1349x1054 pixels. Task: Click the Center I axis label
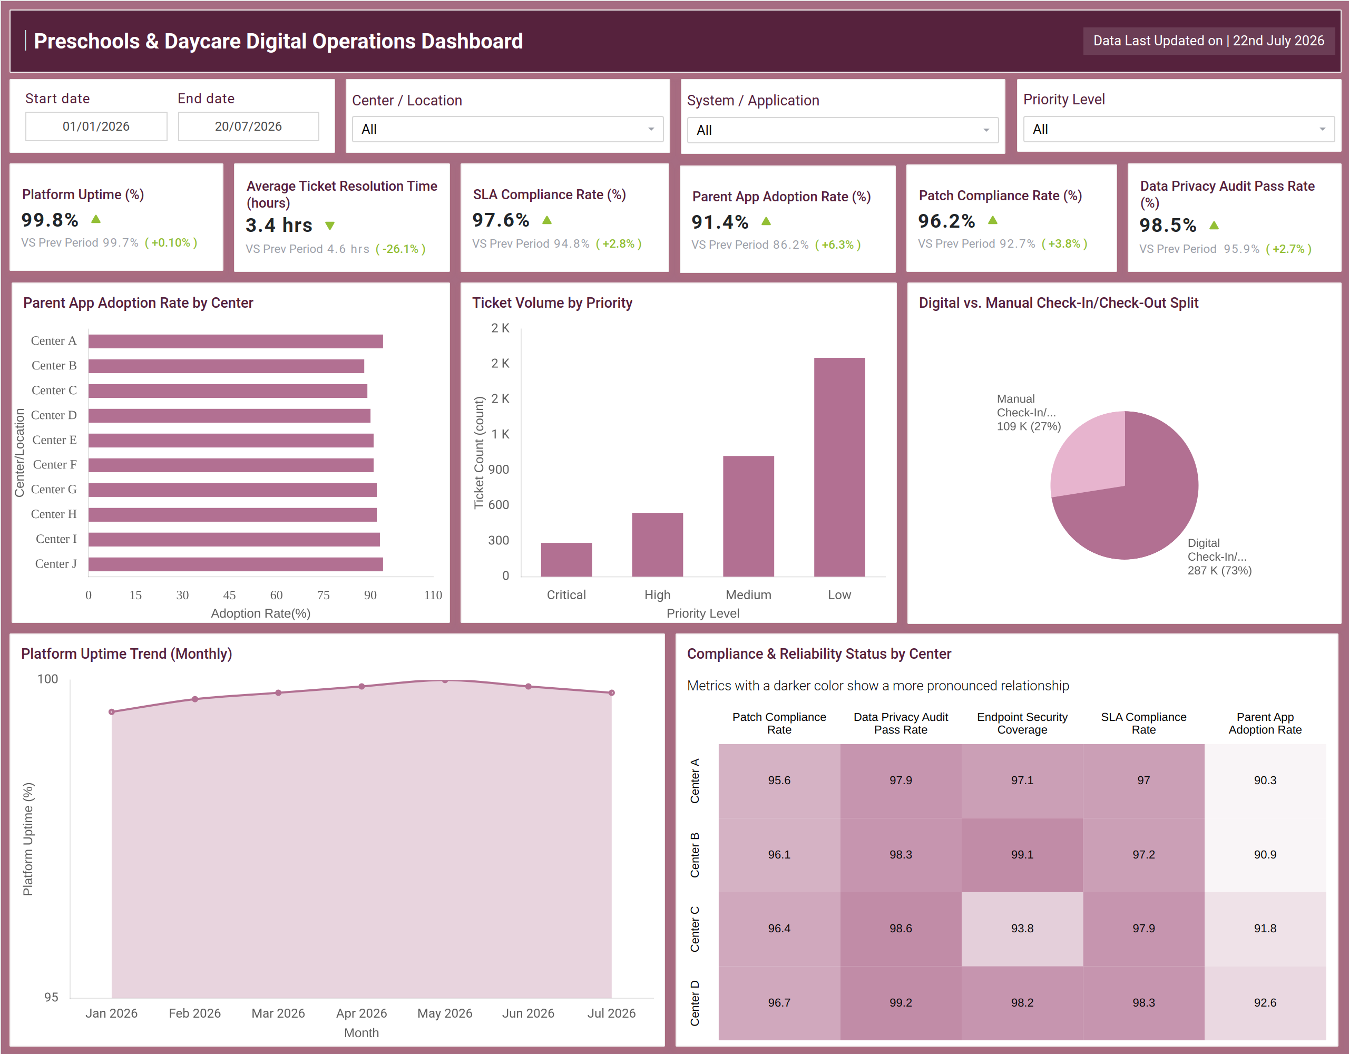tap(56, 539)
